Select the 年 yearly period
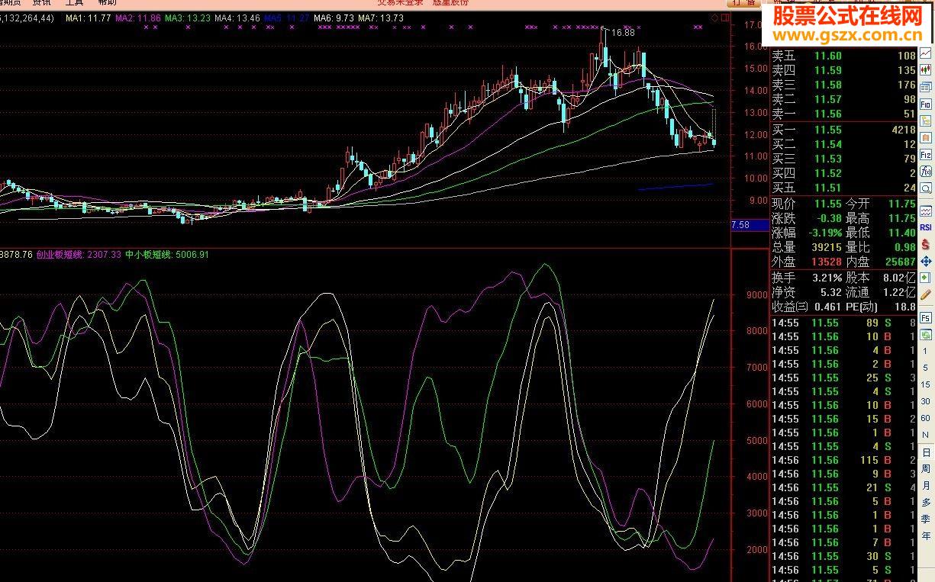 point(926,535)
